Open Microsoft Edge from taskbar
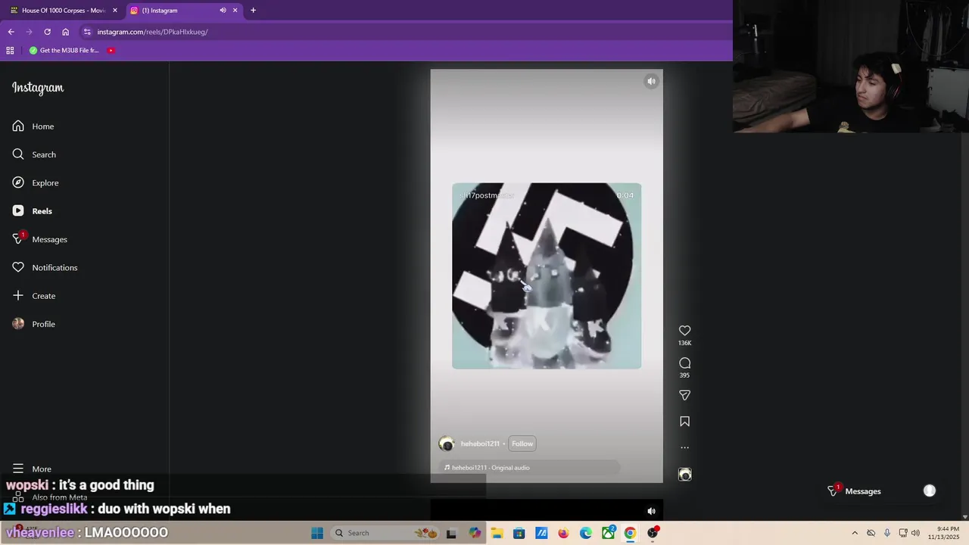This screenshot has width=969, height=545. pyautogui.click(x=586, y=533)
